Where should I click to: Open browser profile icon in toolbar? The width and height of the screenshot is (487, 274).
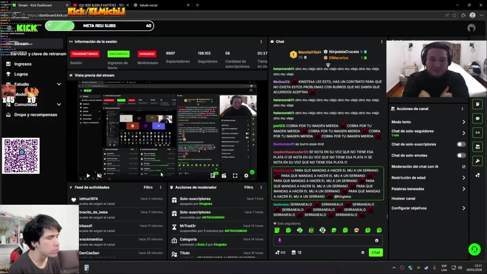coord(473,15)
